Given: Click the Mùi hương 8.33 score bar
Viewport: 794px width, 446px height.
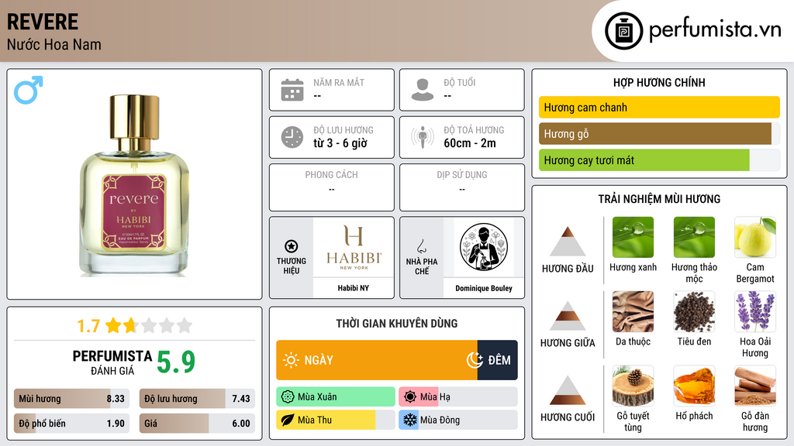Looking at the screenshot, I should 71,399.
